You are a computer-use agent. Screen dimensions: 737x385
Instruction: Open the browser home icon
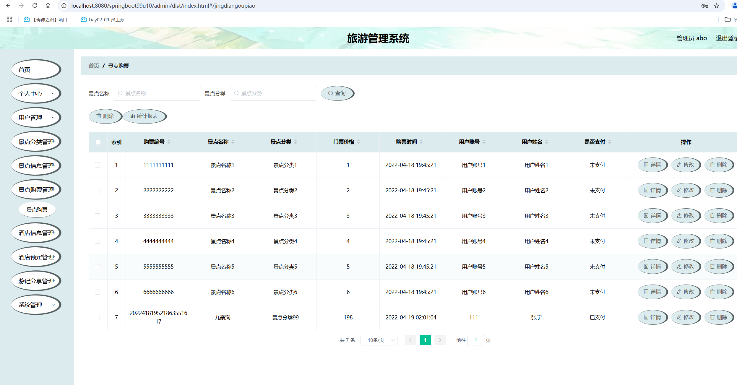[x=48, y=6]
